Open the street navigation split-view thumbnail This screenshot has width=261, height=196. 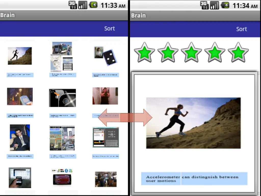tap(62, 138)
